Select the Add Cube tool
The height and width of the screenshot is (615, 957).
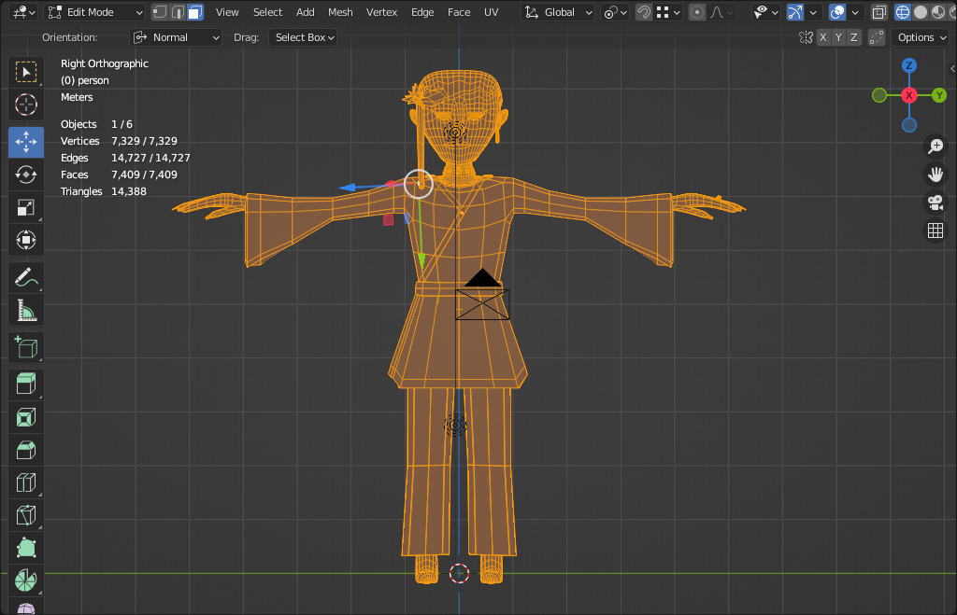tap(25, 347)
